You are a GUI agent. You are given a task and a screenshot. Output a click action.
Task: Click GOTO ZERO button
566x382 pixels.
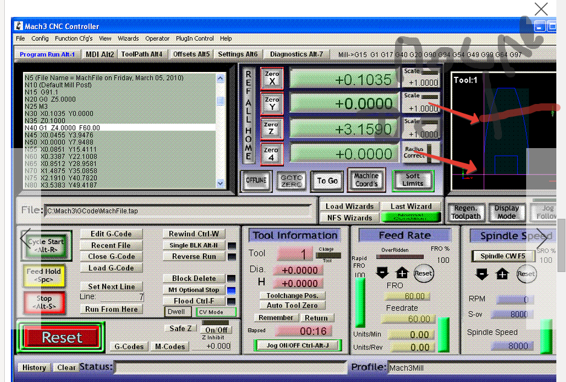[x=292, y=181]
